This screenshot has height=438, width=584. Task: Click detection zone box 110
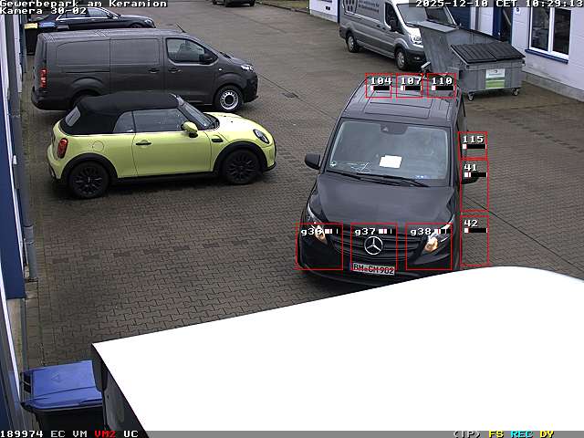(442, 86)
